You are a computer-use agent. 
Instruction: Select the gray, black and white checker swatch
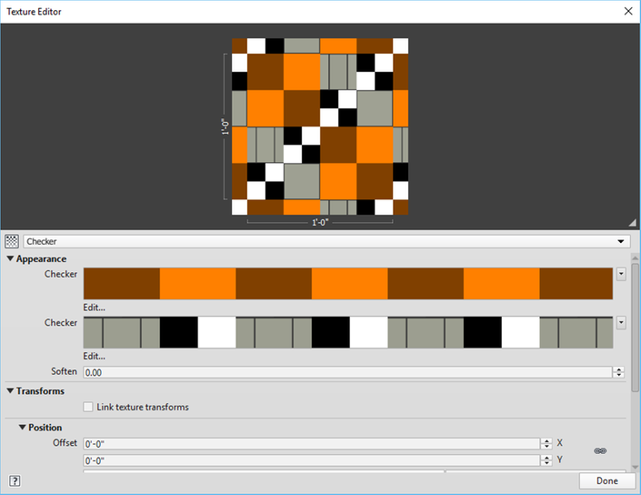click(348, 332)
